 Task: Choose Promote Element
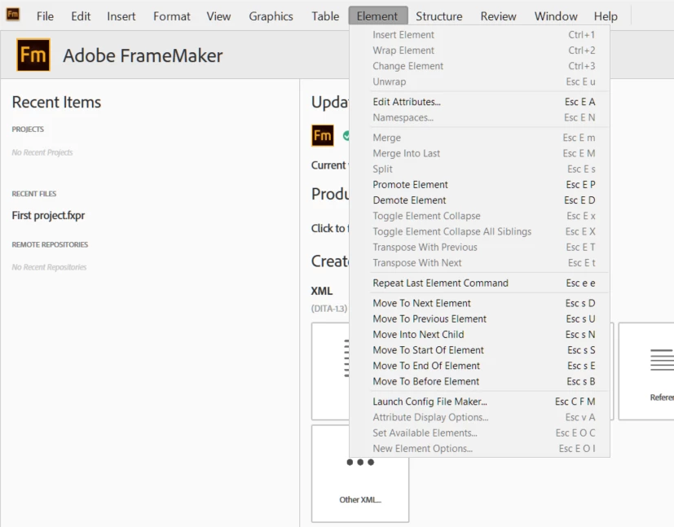[480, 185]
